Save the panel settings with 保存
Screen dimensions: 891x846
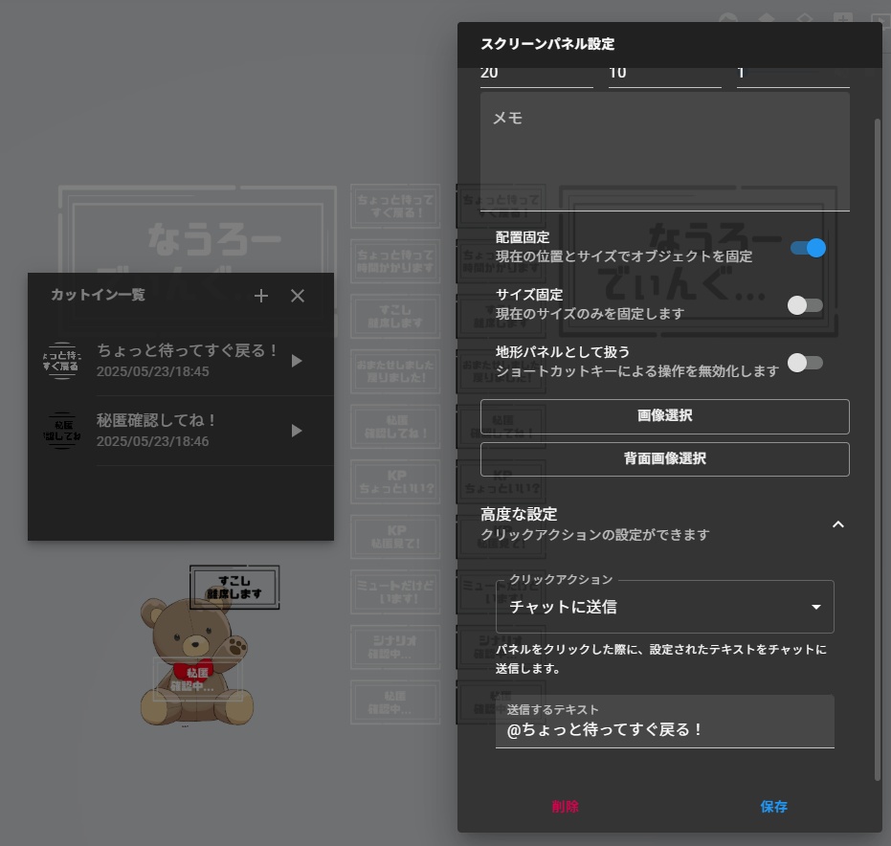tap(773, 807)
